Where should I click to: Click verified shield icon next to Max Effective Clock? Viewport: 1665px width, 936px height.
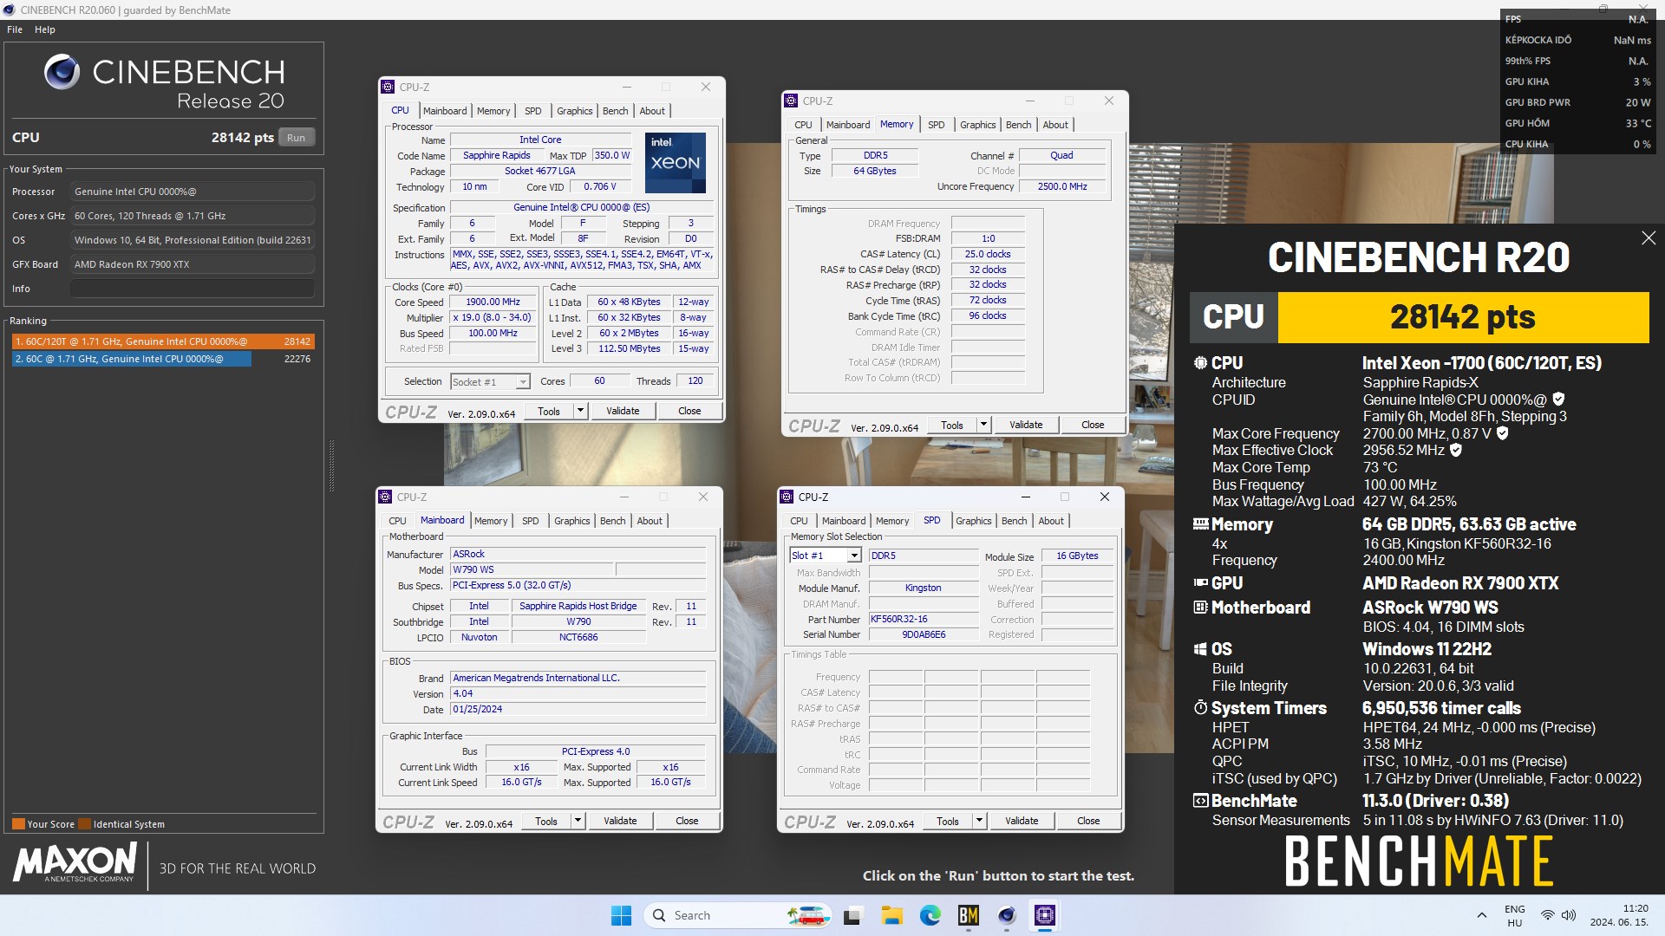point(1456,450)
